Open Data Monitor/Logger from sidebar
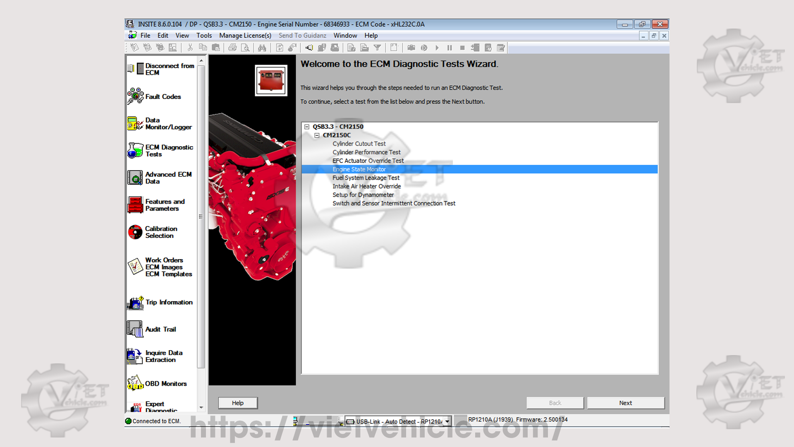Image resolution: width=794 pixels, height=447 pixels. 136,123
